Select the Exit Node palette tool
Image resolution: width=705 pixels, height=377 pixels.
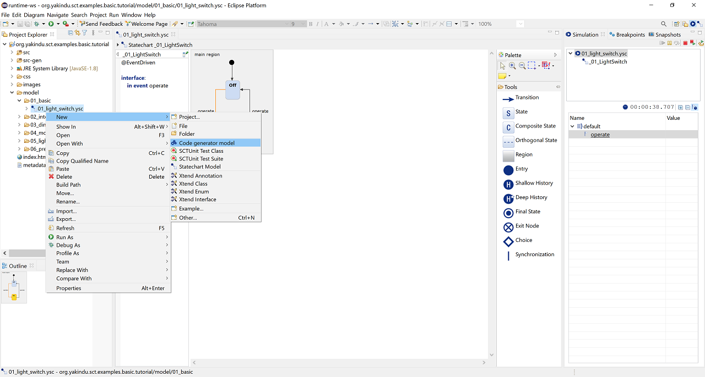tap(508, 227)
